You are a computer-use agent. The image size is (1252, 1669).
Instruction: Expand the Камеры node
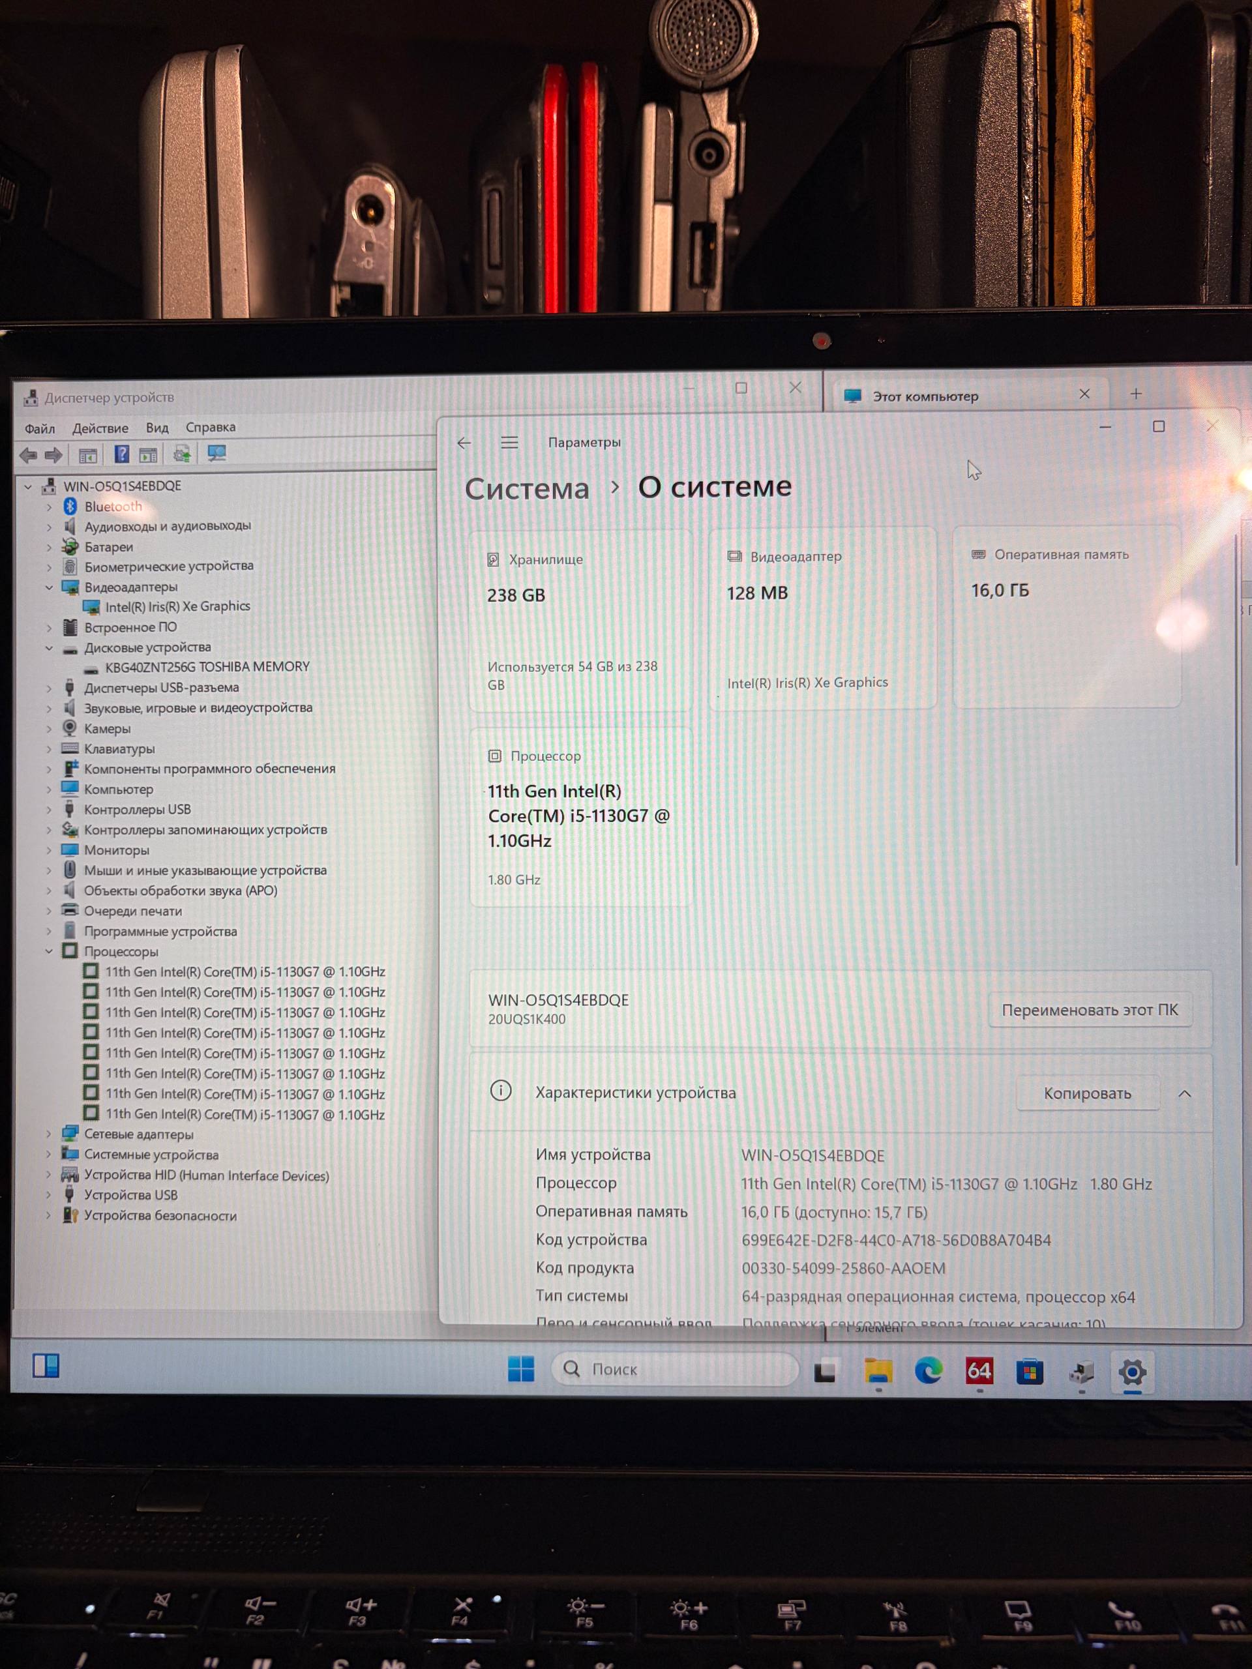[x=49, y=729]
